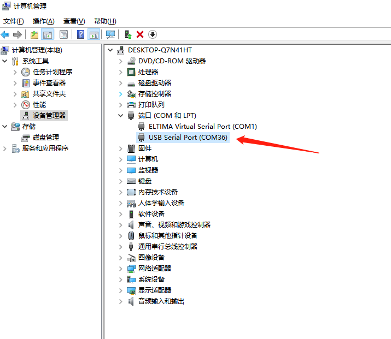Click the scan for hardware changes icon
The height and width of the screenshot is (339, 391).
pyautogui.click(x=111, y=34)
